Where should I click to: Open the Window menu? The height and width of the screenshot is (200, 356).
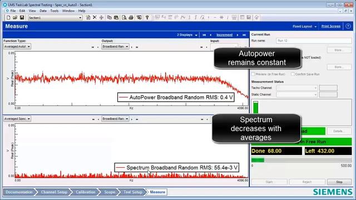pos(68,11)
